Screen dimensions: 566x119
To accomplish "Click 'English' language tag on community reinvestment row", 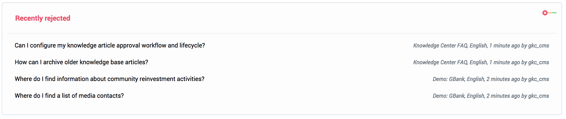I will 476,79.
